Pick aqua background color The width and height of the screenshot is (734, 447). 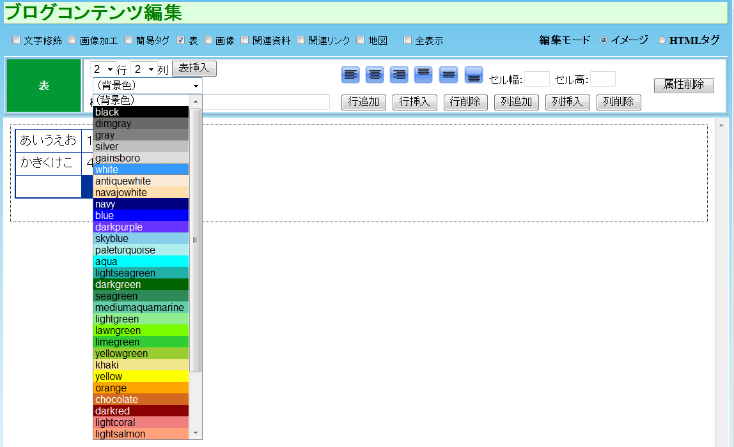coord(141,261)
